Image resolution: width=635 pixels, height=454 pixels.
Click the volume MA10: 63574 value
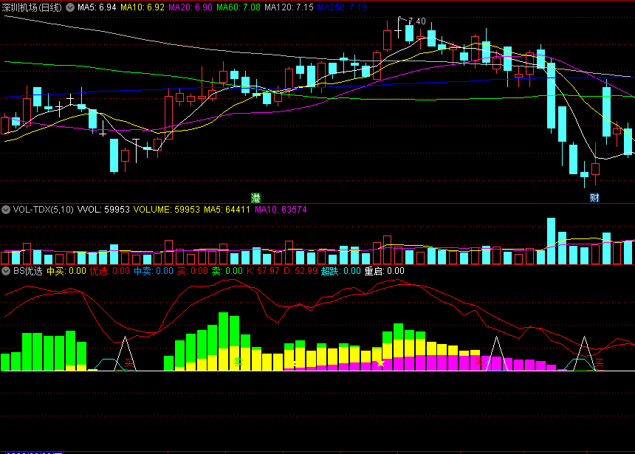[281, 210]
